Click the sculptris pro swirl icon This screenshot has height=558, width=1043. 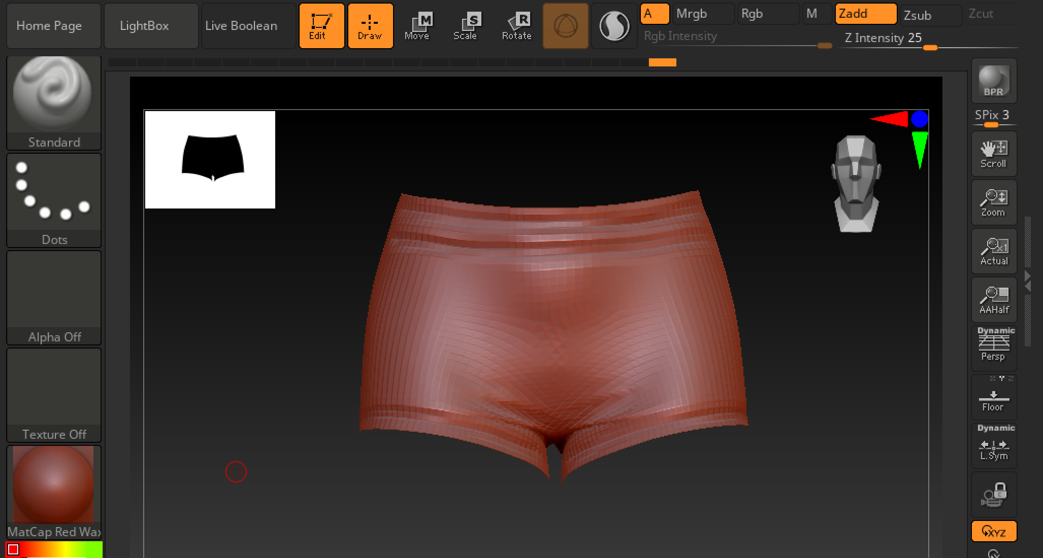tap(614, 26)
